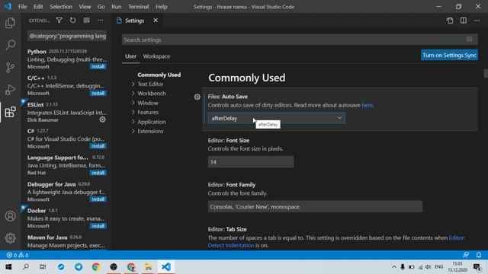This screenshot has height=274, width=488.
Task: Click the extensions search box
Action: 67,36
